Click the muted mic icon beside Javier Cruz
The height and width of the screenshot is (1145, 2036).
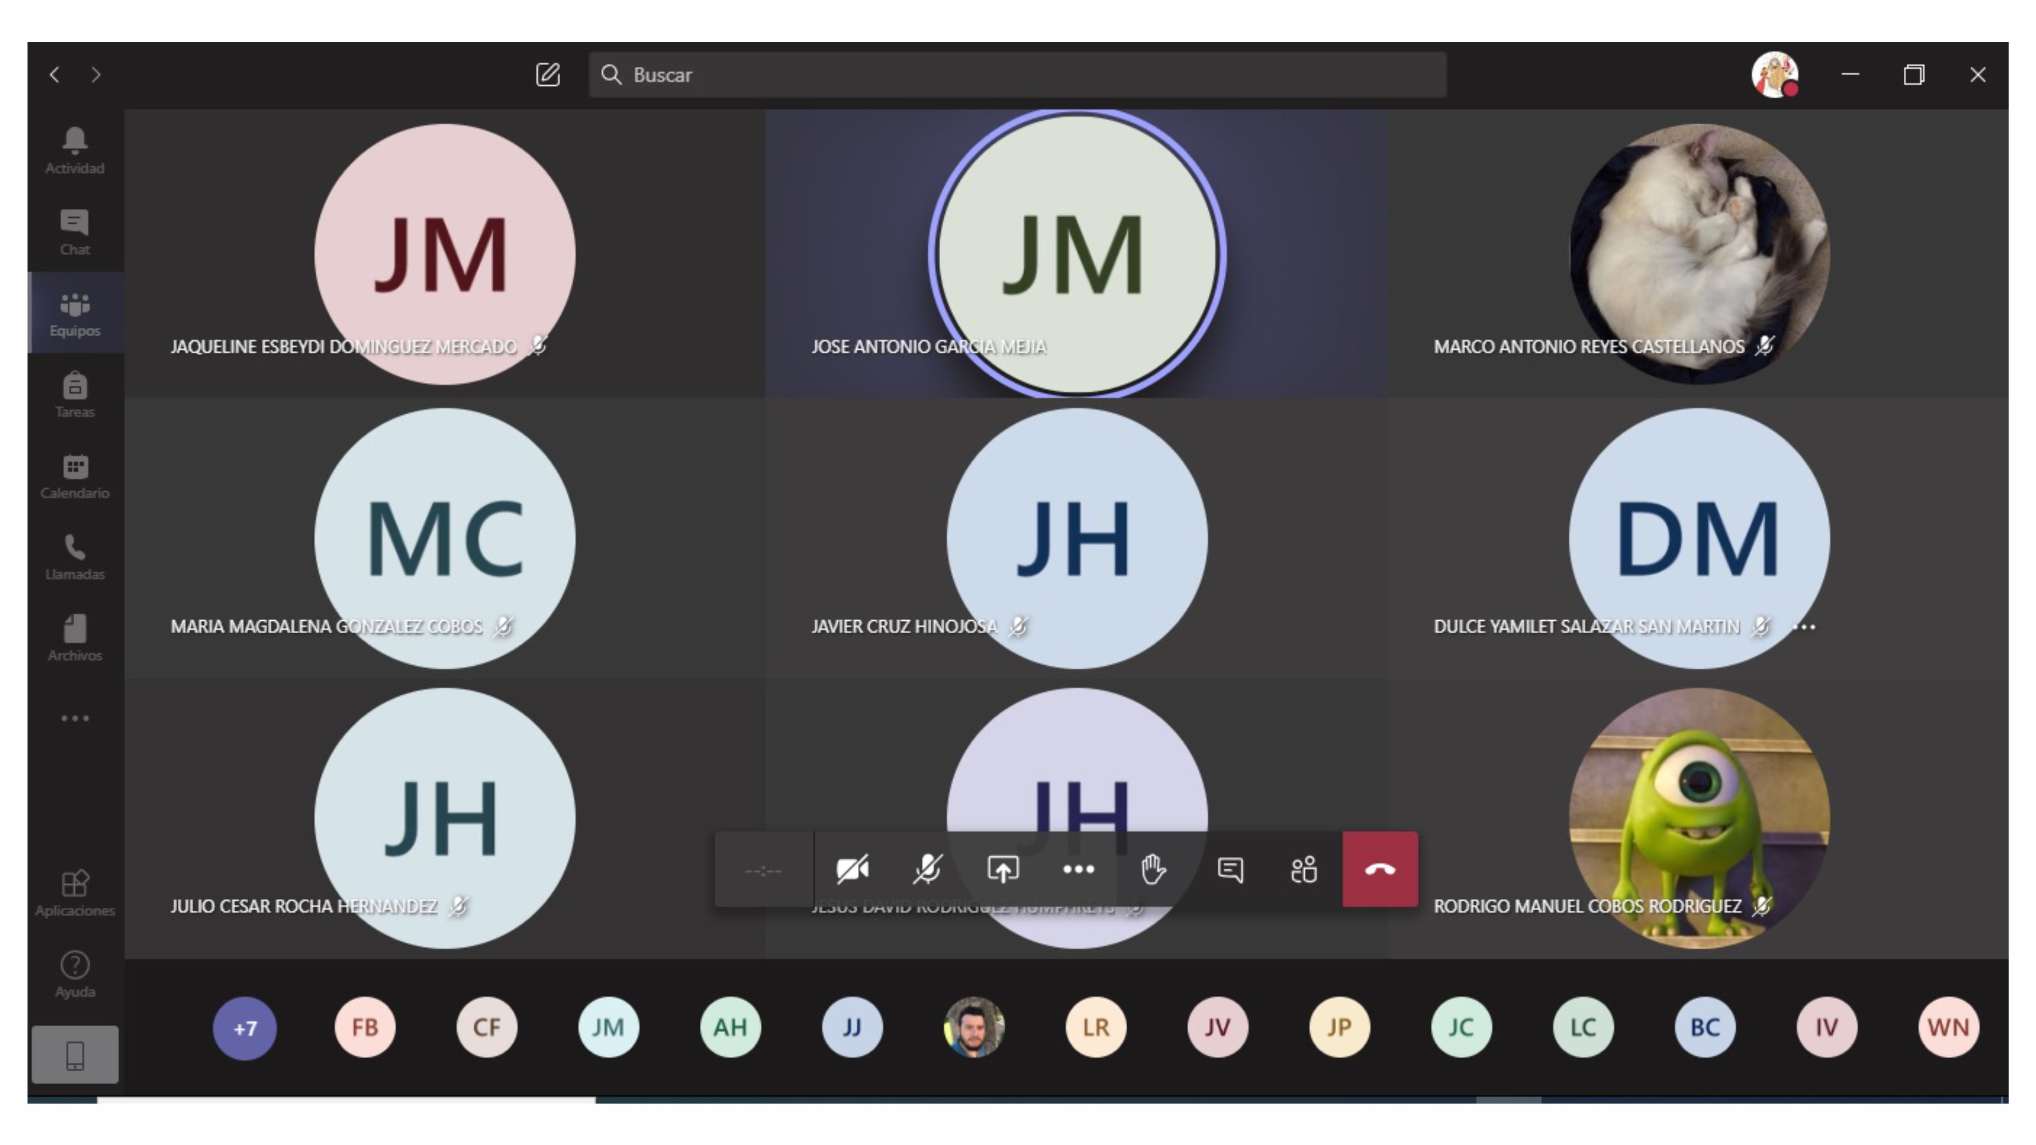(1019, 627)
